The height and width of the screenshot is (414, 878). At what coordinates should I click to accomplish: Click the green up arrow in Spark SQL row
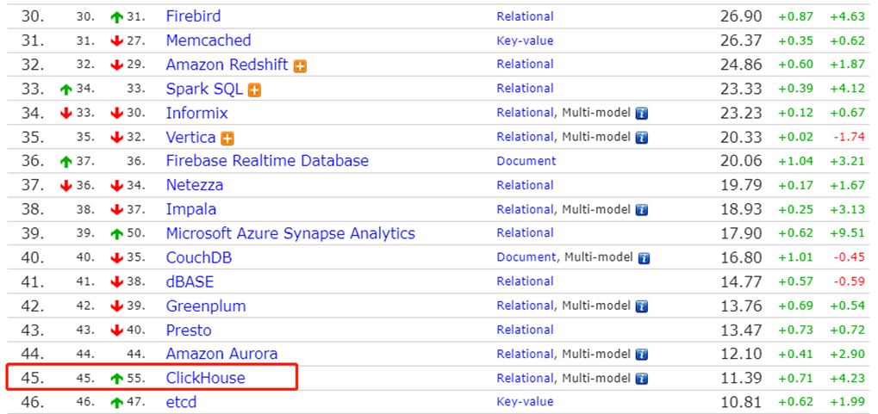tap(66, 90)
